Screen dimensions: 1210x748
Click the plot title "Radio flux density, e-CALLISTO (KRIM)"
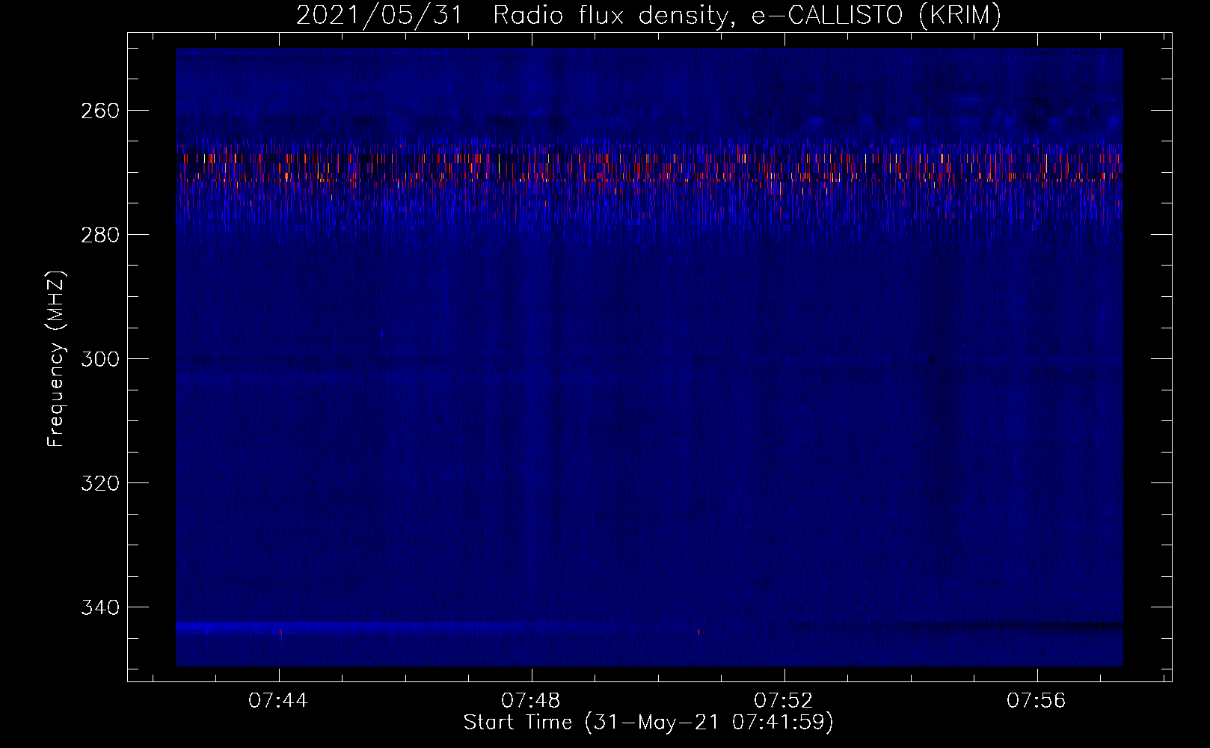click(747, 15)
